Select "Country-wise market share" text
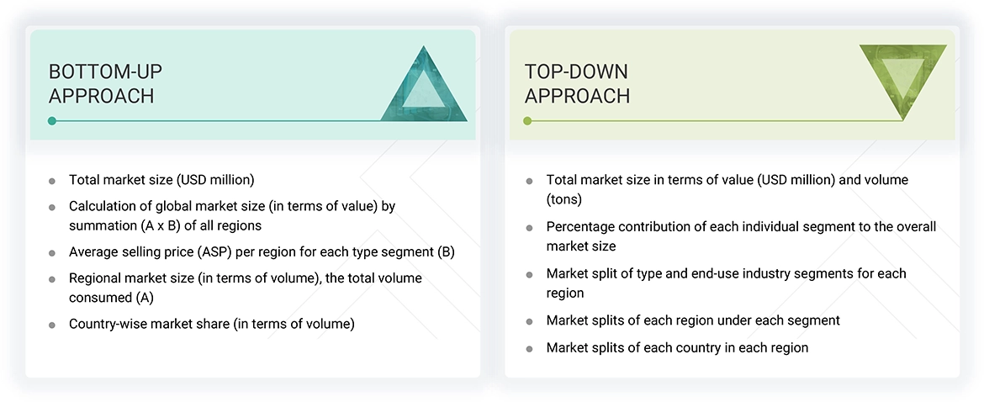Image resolution: width=984 pixels, height=402 pixels. pos(212,324)
